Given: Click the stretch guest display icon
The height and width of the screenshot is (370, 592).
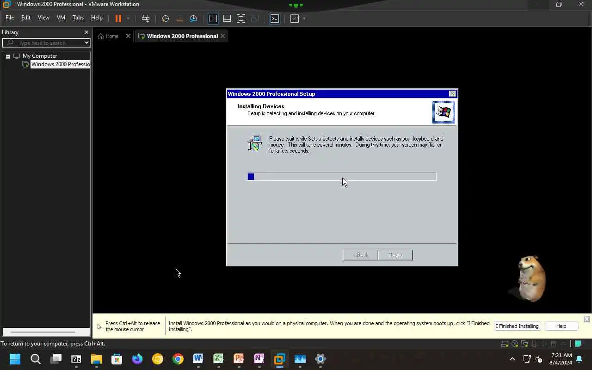Looking at the screenshot, I should pos(295,18).
